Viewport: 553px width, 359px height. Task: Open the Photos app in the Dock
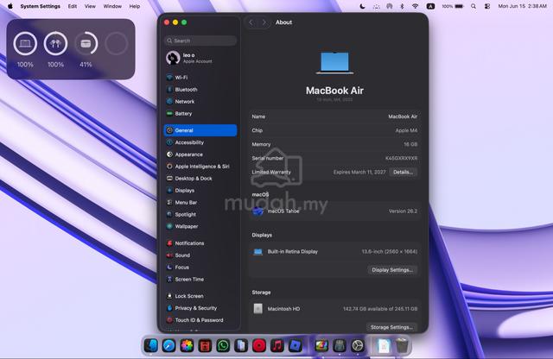point(187,345)
